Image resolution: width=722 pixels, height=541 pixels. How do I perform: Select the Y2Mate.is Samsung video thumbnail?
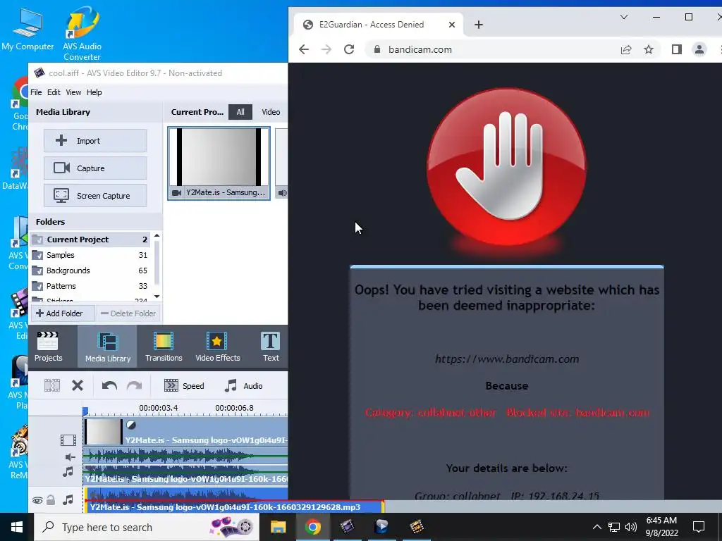tap(219, 163)
